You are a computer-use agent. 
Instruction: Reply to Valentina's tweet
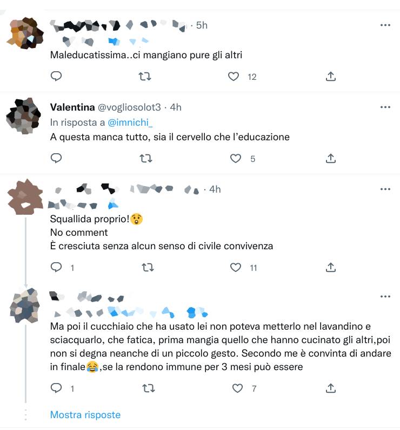[x=56, y=158]
